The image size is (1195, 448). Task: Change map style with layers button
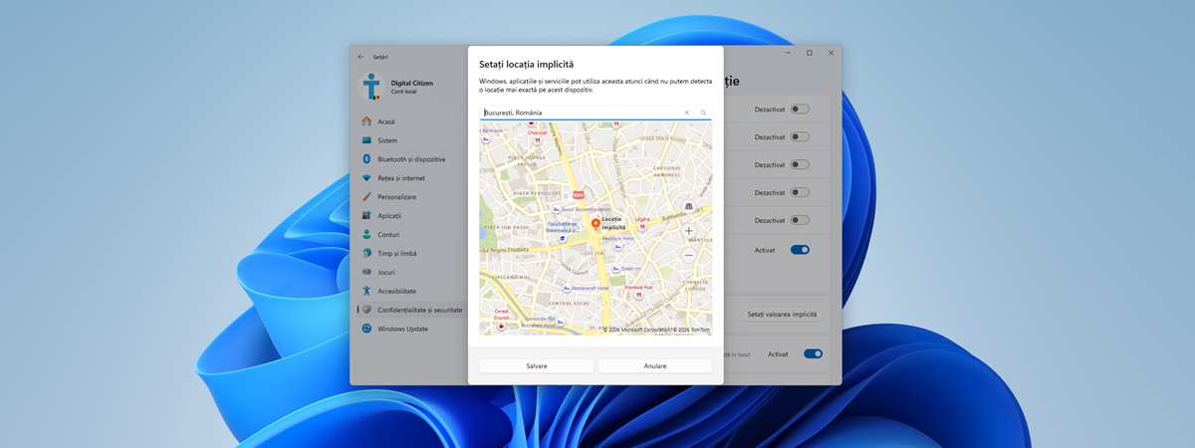688,206
